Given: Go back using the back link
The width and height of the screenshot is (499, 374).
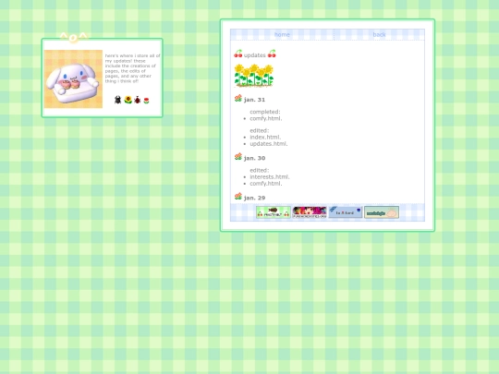Looking at the screenshot, I should [x=379, y=35].
